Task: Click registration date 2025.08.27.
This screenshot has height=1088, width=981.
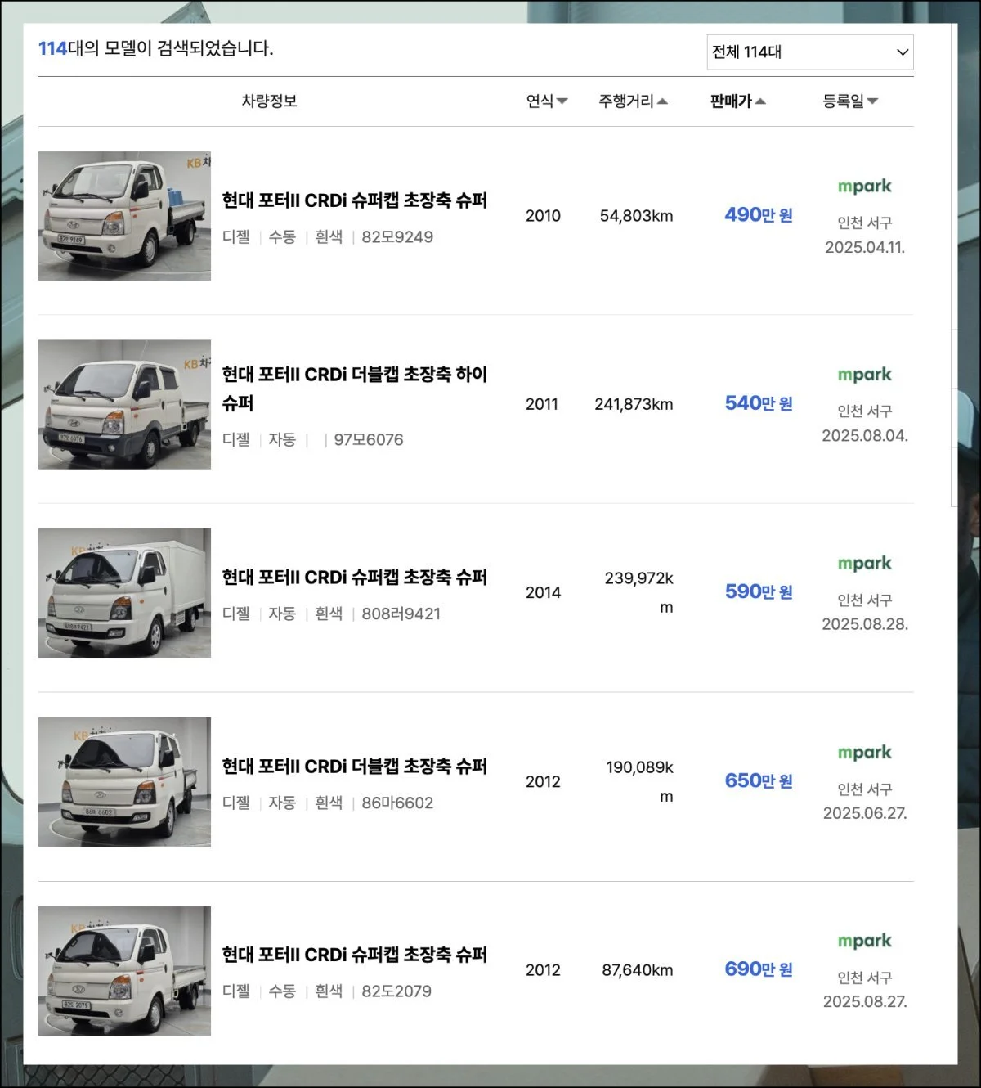Action: pyautogui.click(x=865, y=1001)
